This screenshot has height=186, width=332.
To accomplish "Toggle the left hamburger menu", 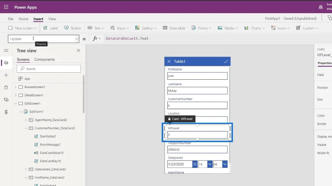I will [x=6, y=50].
